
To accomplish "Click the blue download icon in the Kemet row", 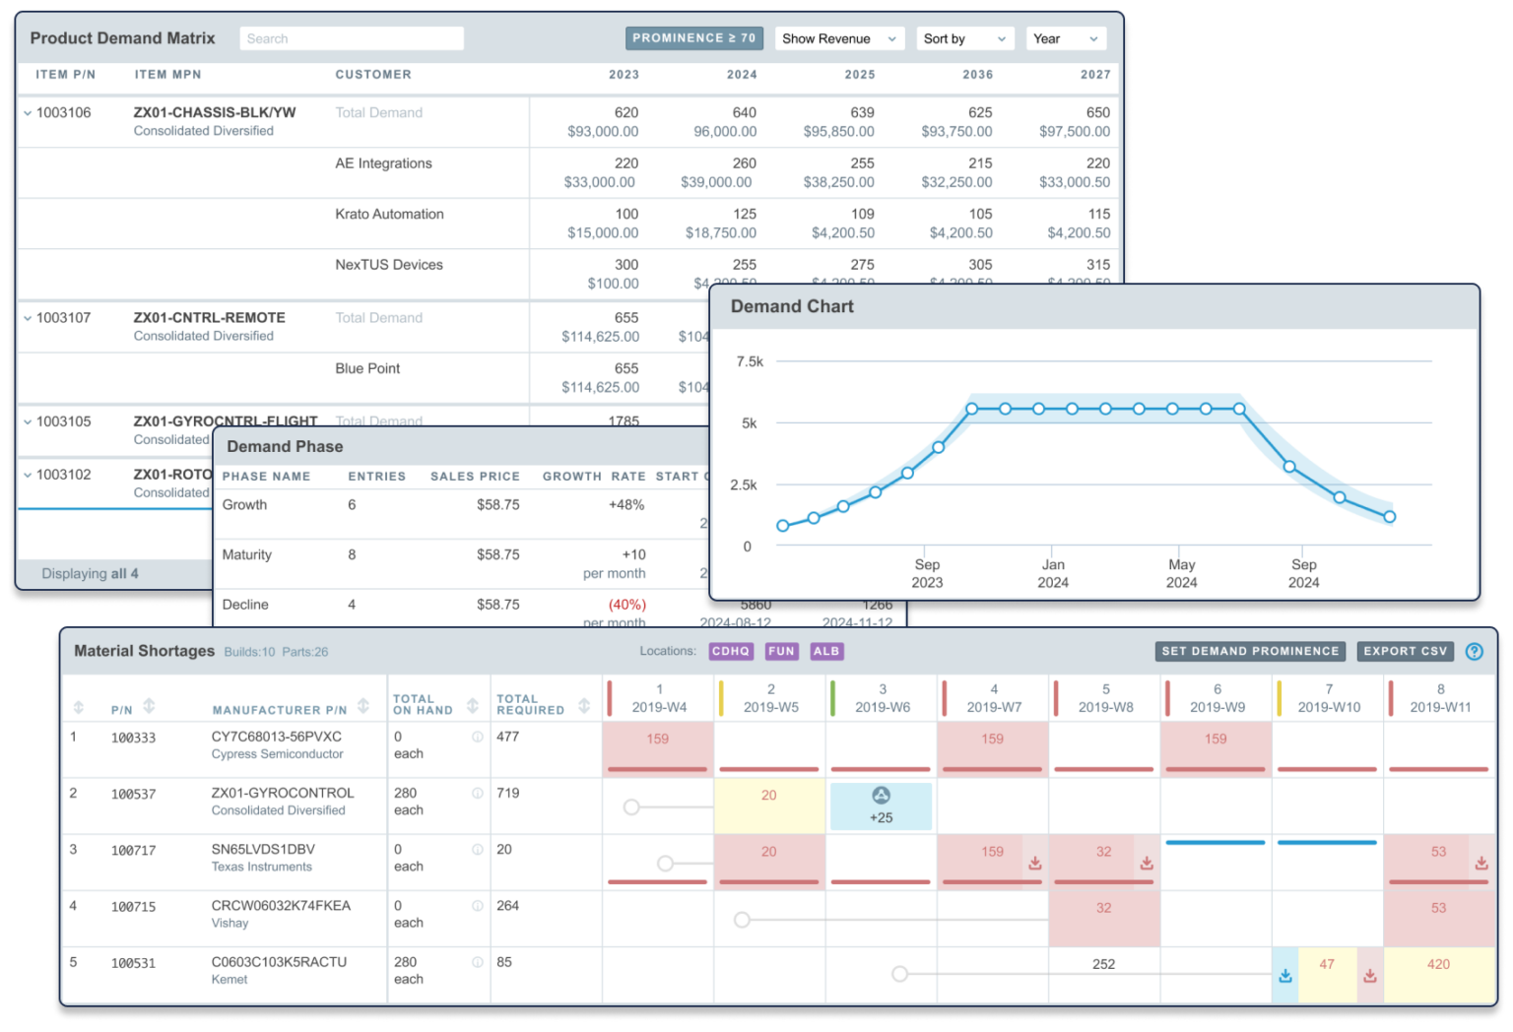I will click(x=1285, y=975).
